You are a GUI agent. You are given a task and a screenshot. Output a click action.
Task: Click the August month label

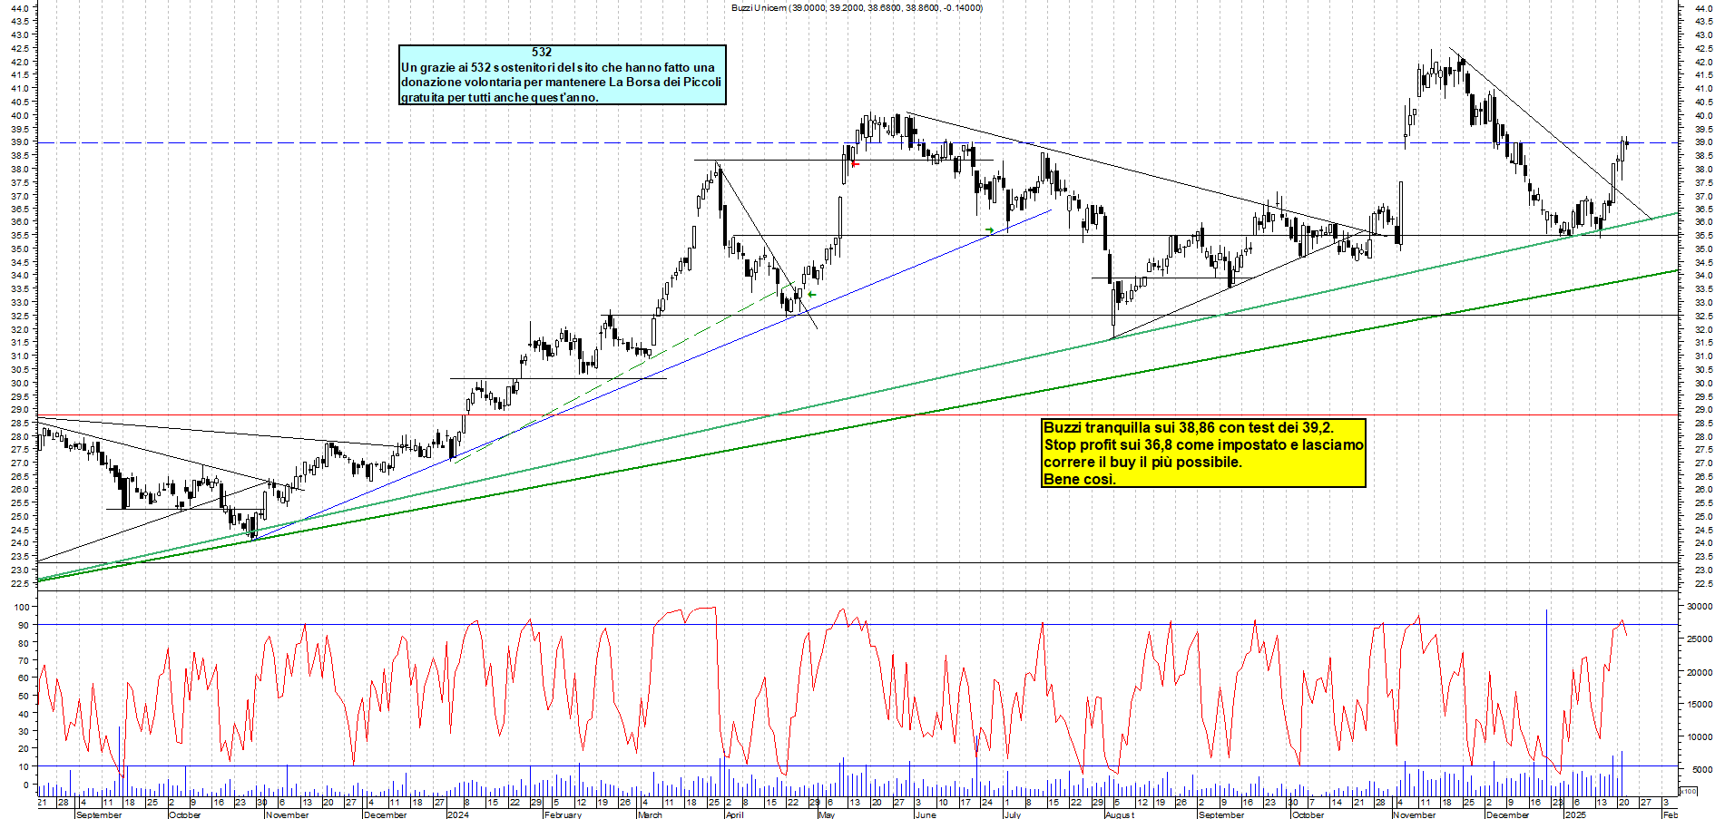click(x=1120, y=814)
